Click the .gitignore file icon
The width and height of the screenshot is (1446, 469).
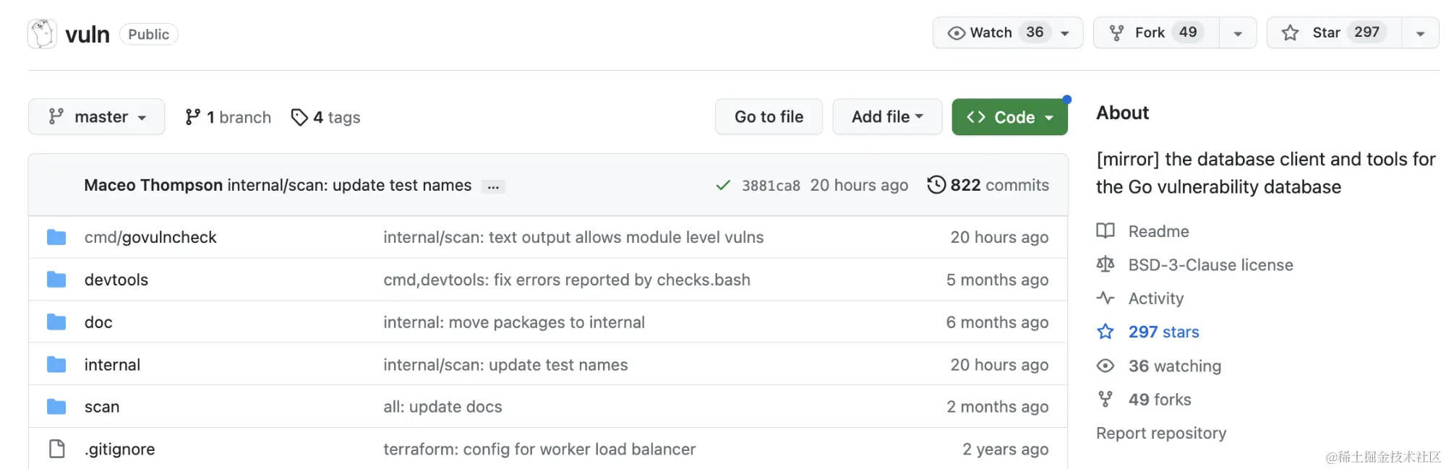click(x=56, y=449)
